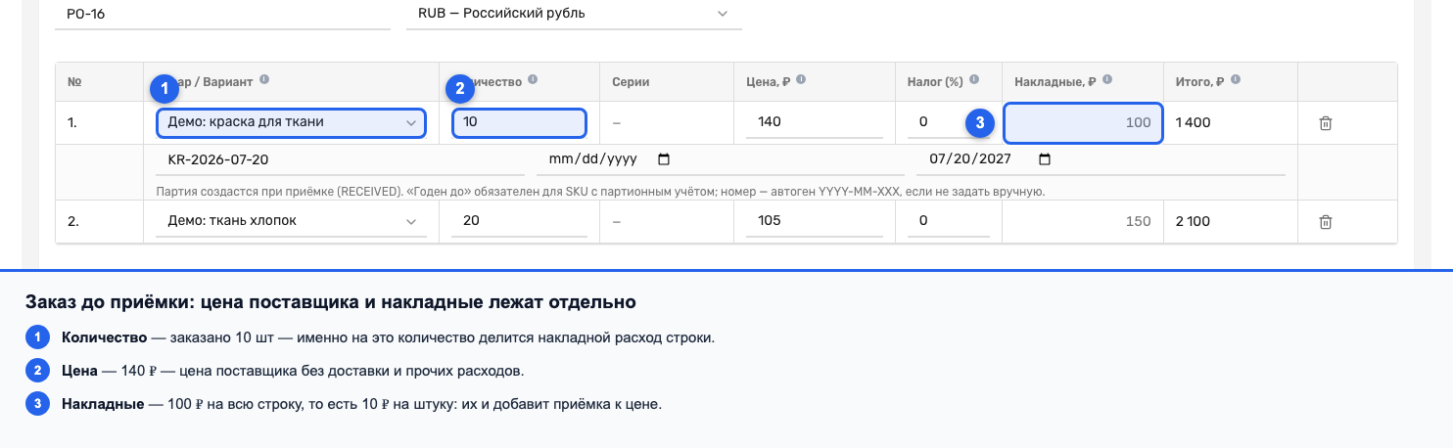Click overhead field with value 150

pyautogui.click(x=1083, y=221)
